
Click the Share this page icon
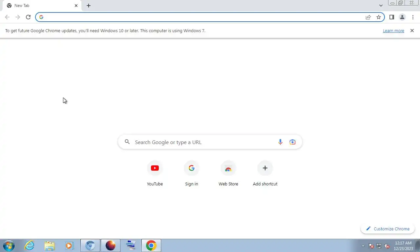pos(368,17)
